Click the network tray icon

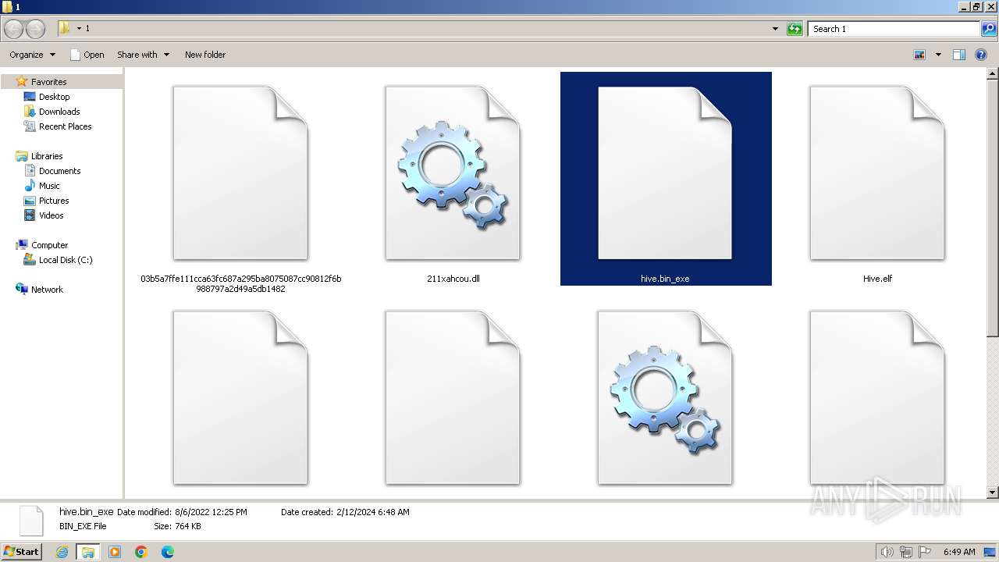[906, 552]
